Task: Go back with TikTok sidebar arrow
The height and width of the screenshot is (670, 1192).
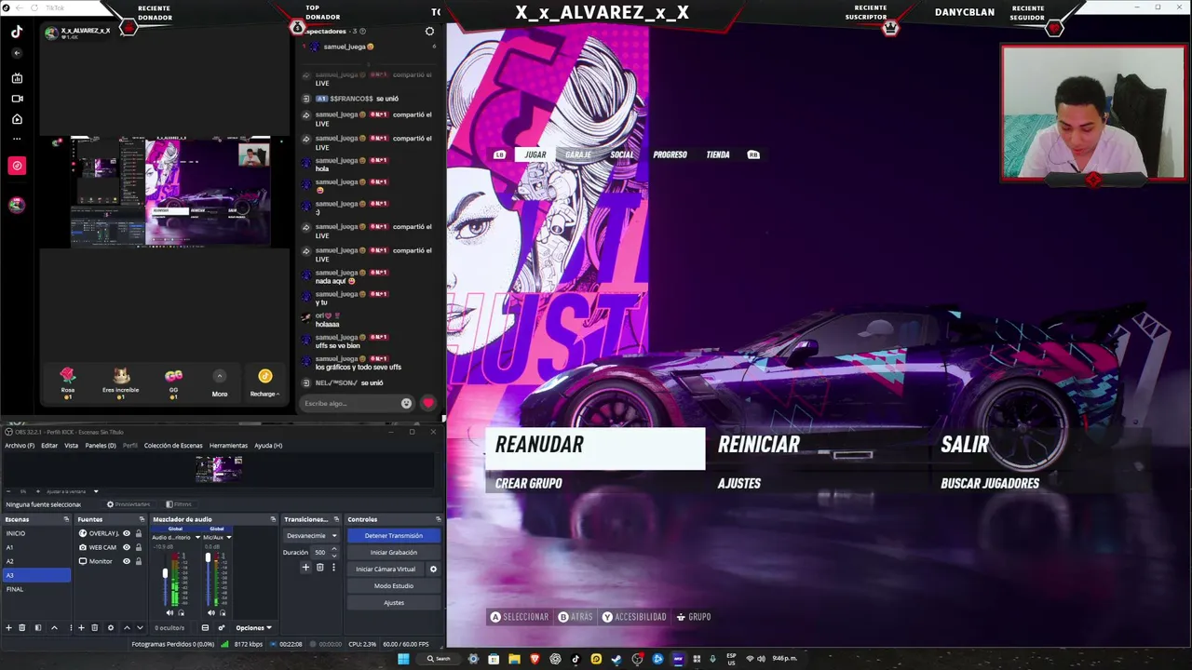Action: [17, 53]
